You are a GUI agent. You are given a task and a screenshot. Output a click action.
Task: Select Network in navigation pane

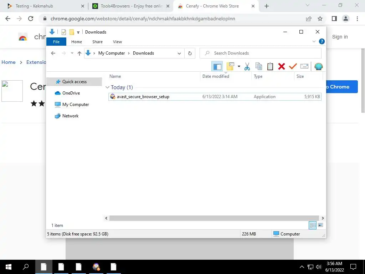point(70,116)
